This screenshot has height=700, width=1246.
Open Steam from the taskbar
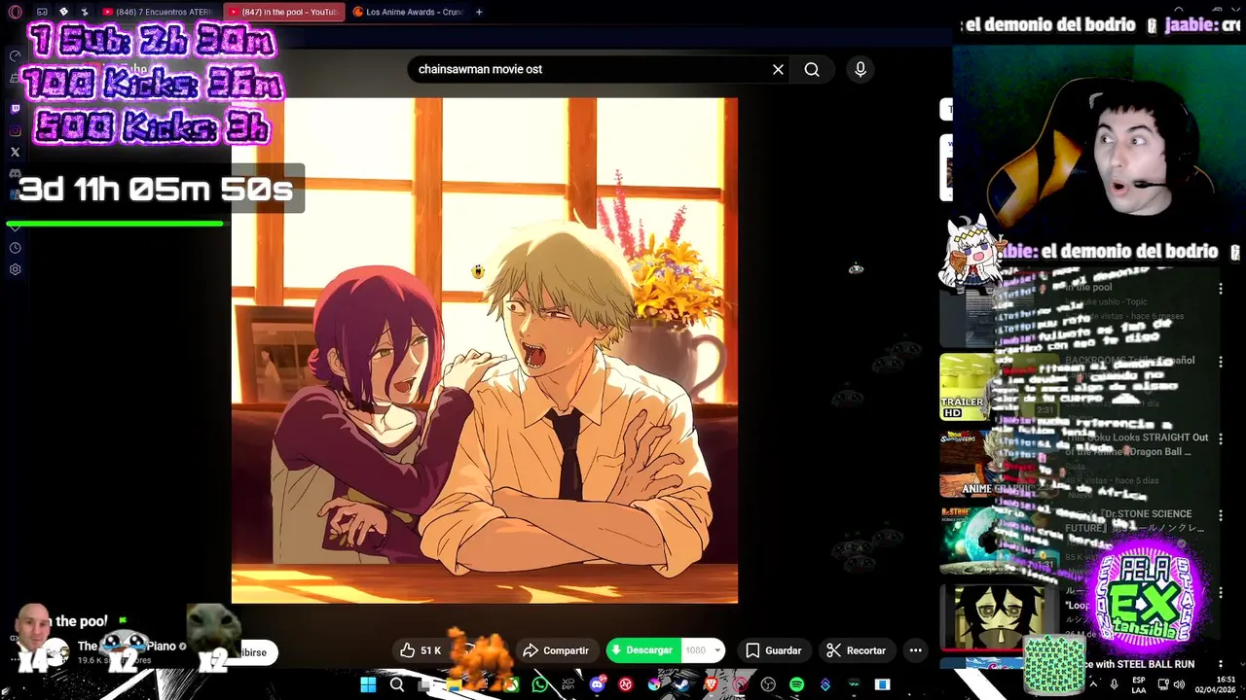[681, 684]
